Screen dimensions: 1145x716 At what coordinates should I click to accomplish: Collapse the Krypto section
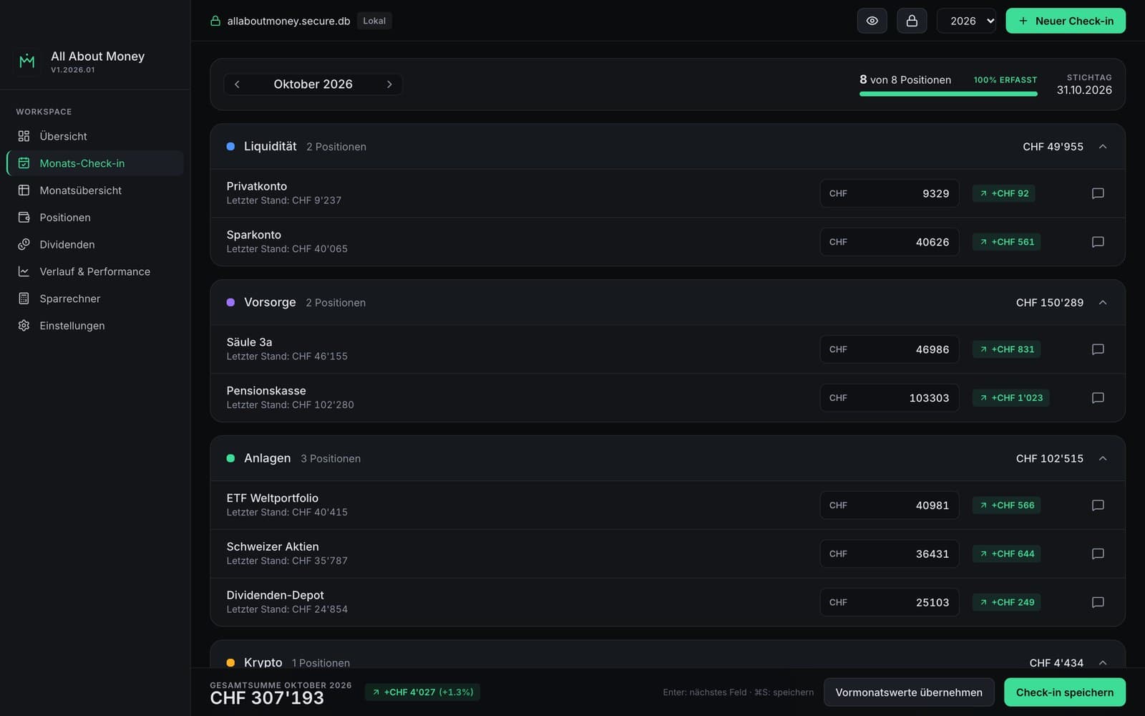tap(1103, 663)
